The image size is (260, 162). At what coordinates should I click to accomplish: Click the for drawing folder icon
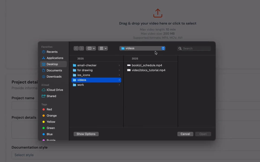[74, 70]
